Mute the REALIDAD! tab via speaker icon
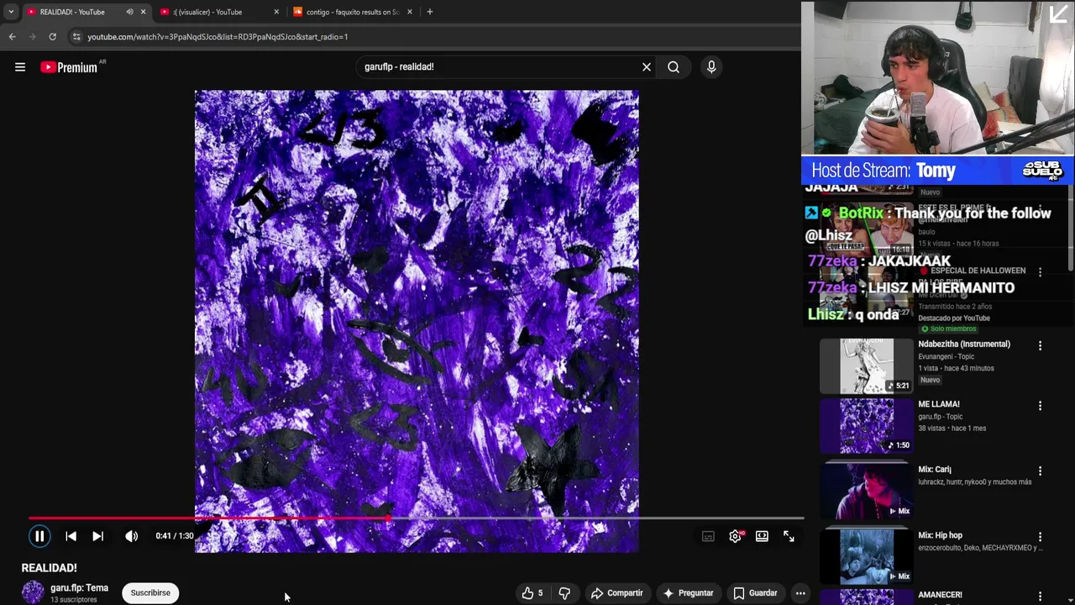 [129, 12]
